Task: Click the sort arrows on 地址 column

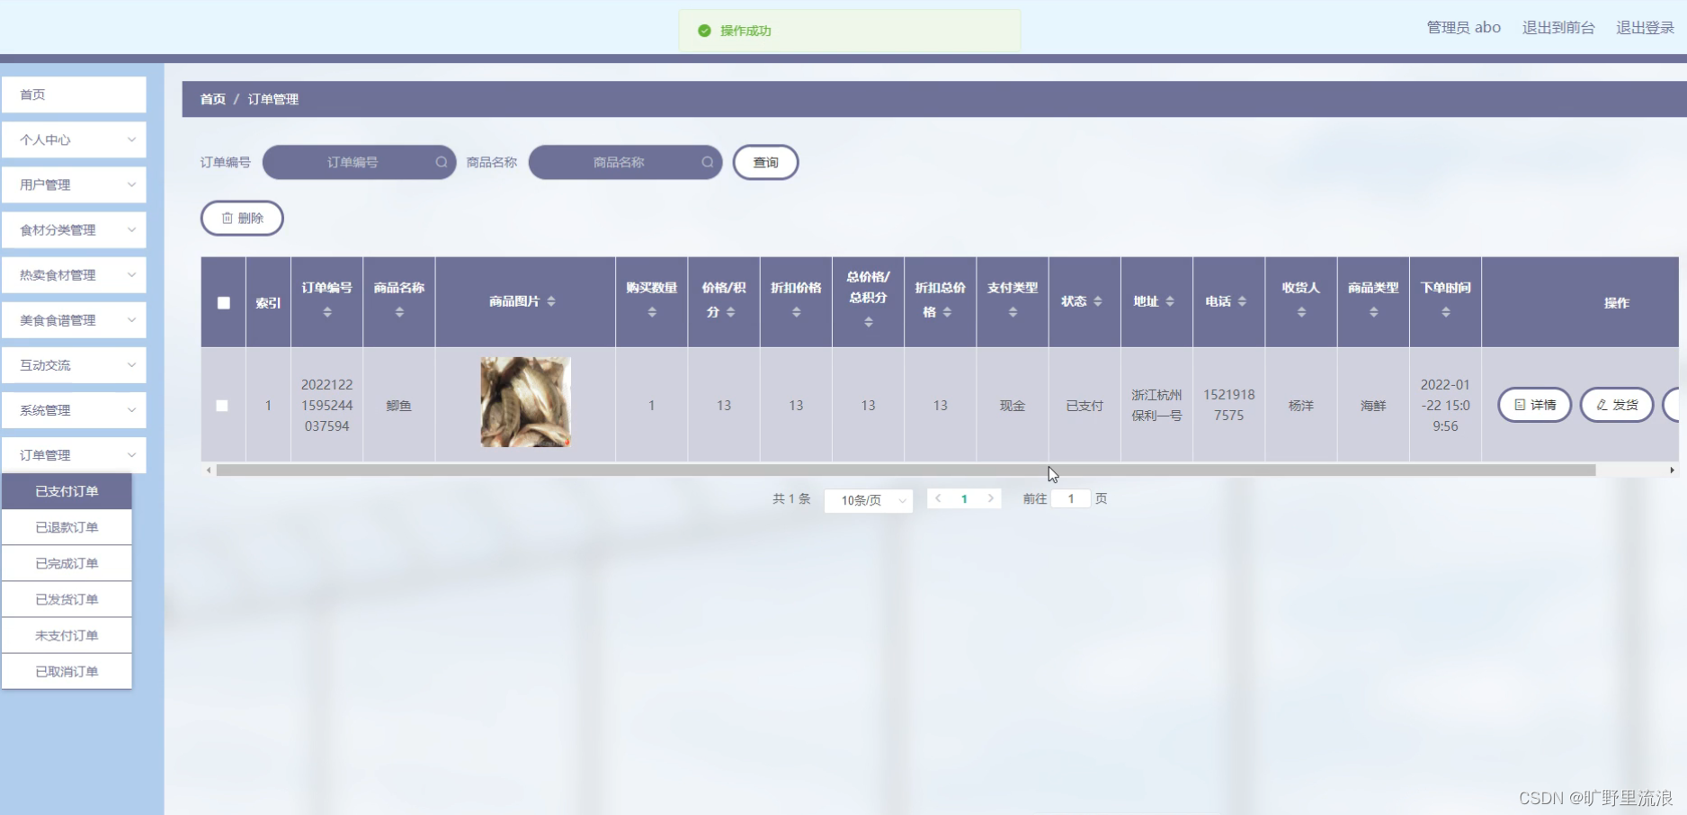Action: 1170,301
